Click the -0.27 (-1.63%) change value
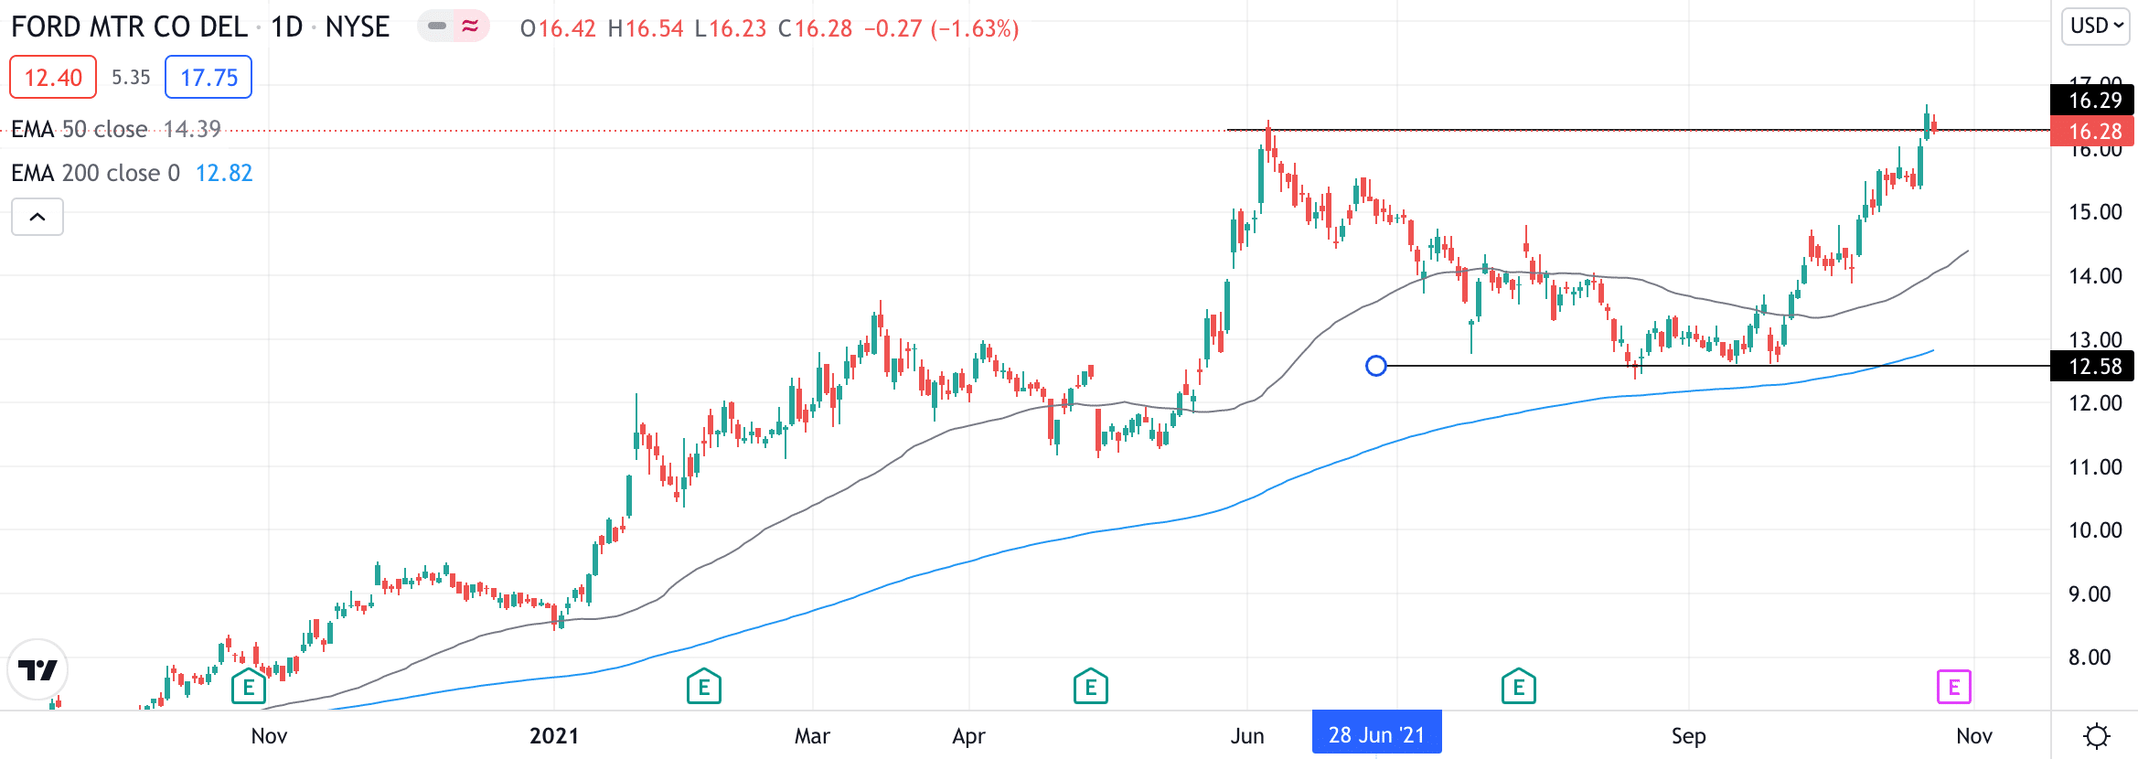 pos(941,28)
